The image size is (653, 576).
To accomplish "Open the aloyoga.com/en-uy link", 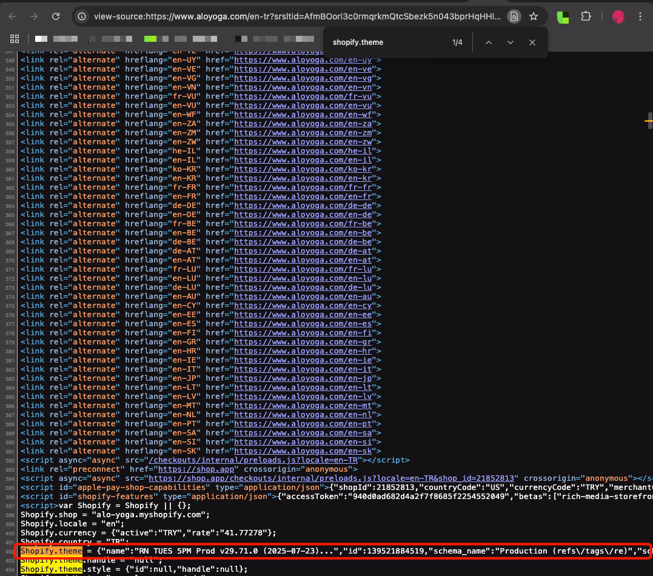I will [x=303, y=60].
